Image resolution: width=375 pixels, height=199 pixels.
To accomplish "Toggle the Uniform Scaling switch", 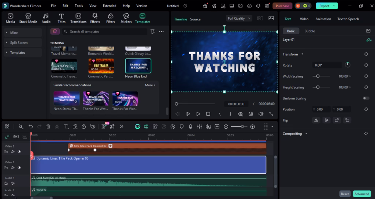I will pos(365,98).
